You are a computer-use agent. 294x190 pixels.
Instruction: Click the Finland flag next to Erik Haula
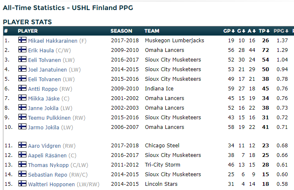click(x=22, y=50)
